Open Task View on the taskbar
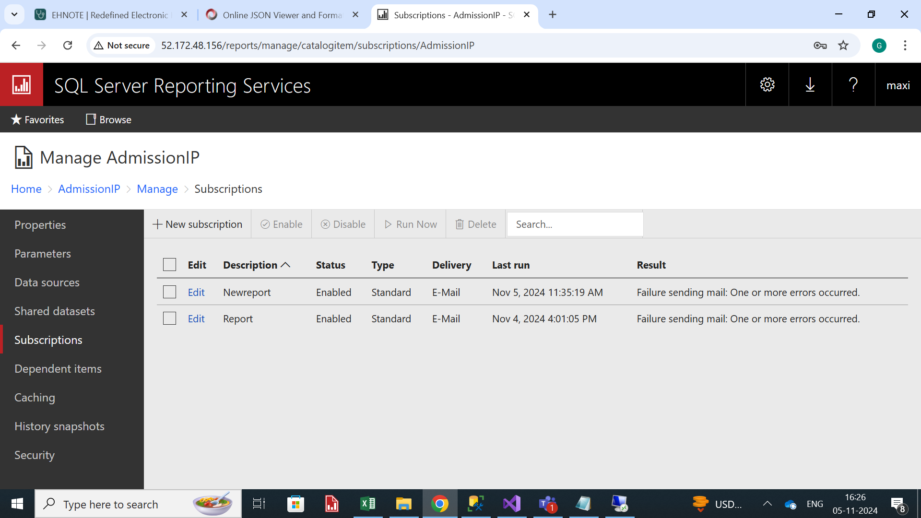 point(259,504)
